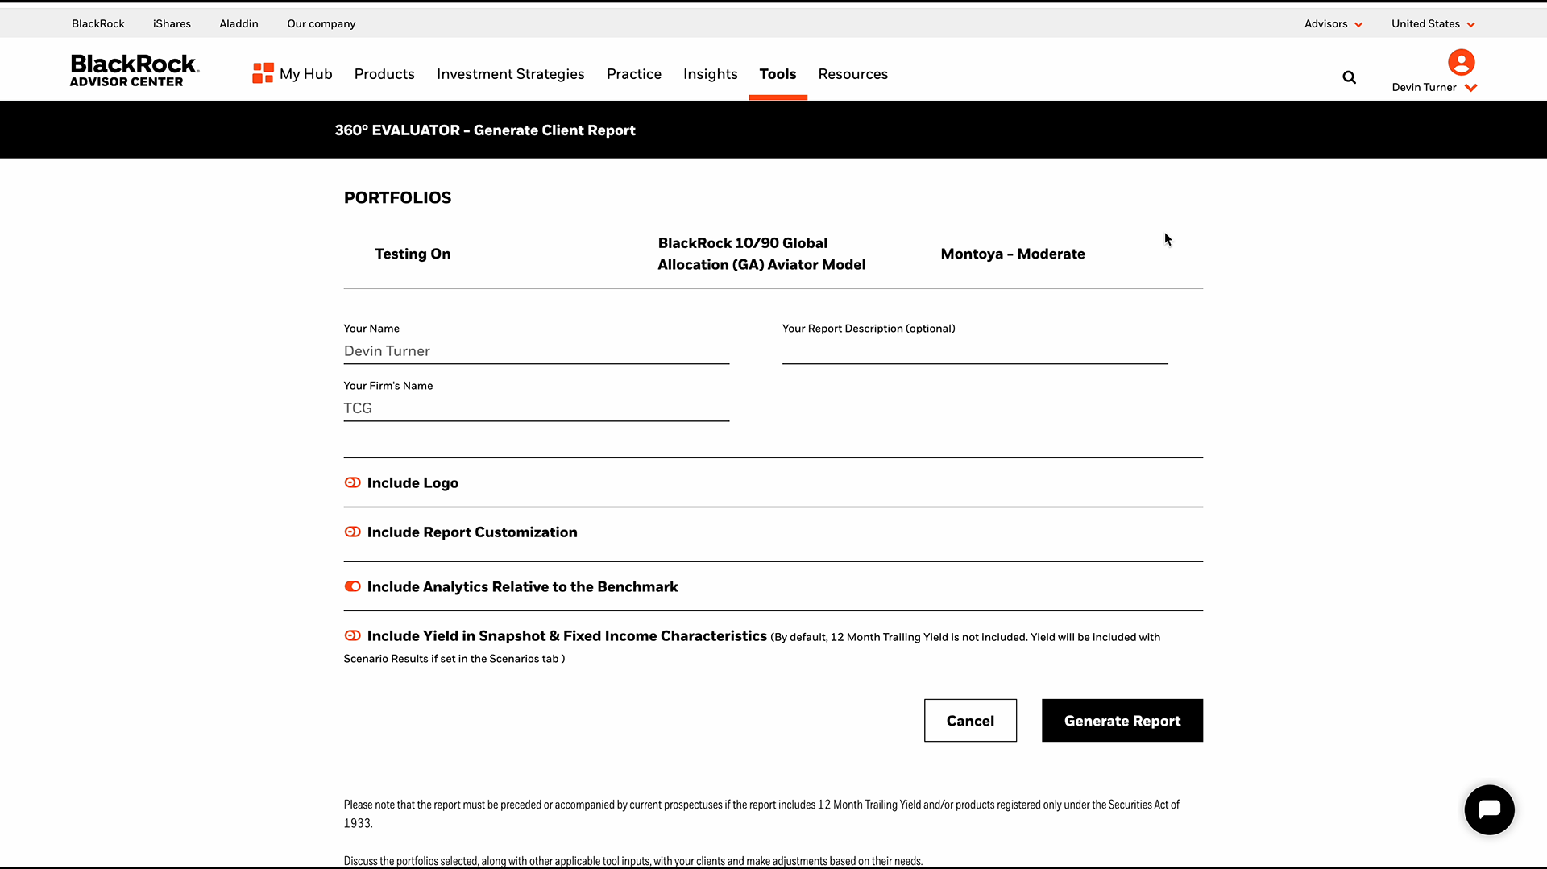Click the Devin Turner profile avatar

point(1461,62)
